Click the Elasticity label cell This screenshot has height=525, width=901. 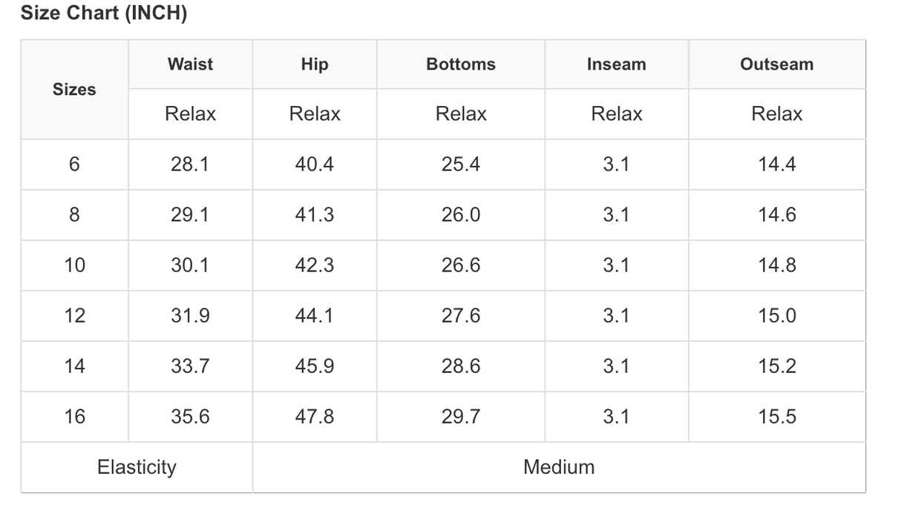137,467
